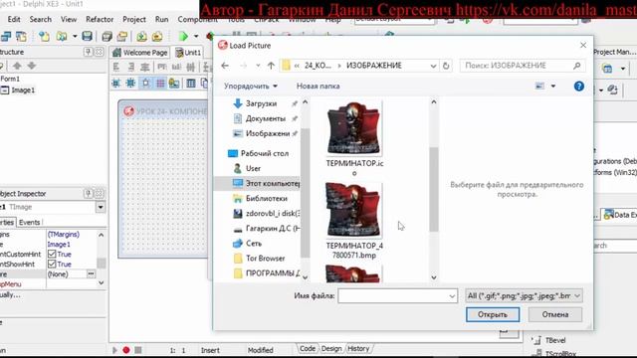
Task: Move down arrow in Structure panel
Action: click(x=32, y=66)
